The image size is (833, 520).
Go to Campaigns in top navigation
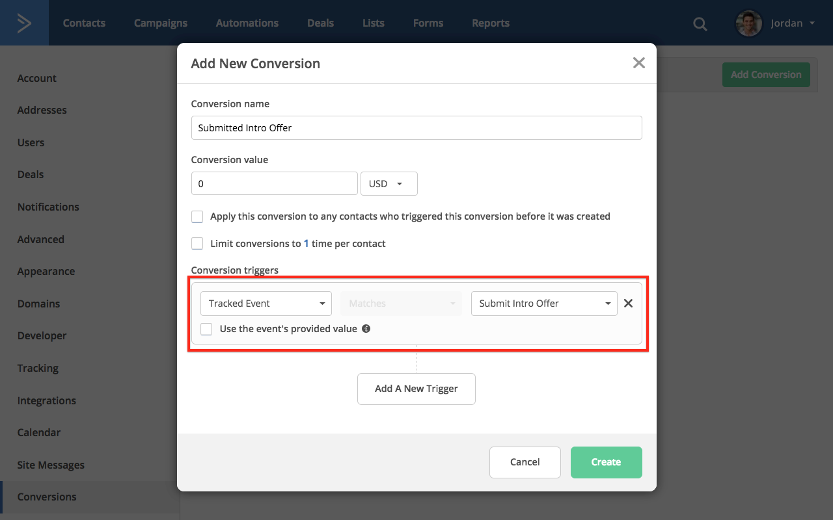pos(161,23)
